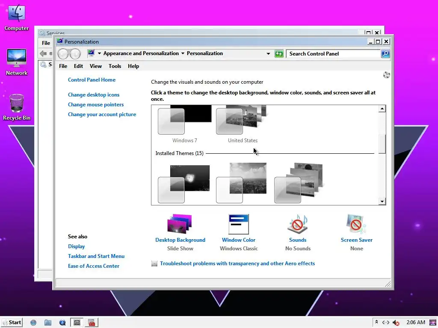Open Change desktop icons link
The width and height of the screenshot is (438, 328).
94,95
